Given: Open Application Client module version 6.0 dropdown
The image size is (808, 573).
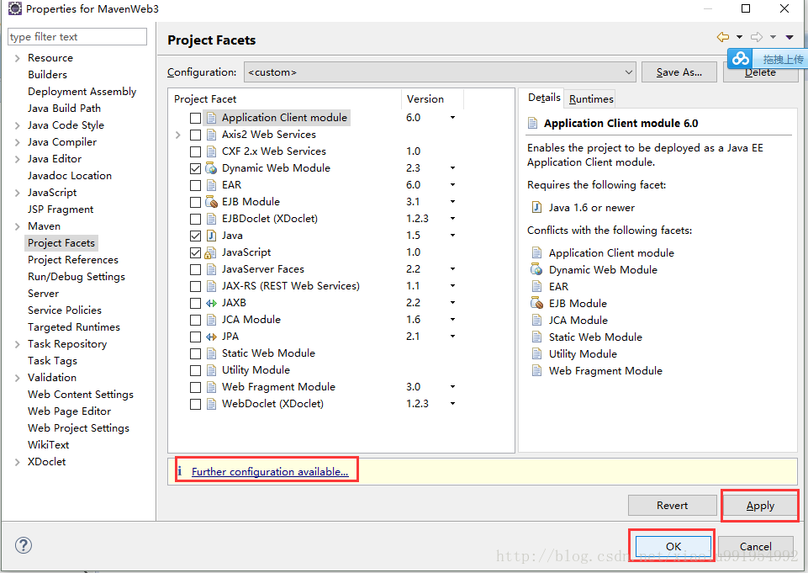Looking at the screenshot, I should click(x=452, y=118).
